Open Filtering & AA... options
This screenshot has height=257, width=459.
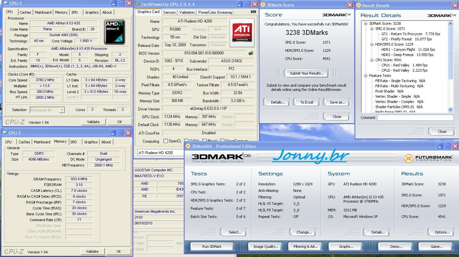point(305,247)
